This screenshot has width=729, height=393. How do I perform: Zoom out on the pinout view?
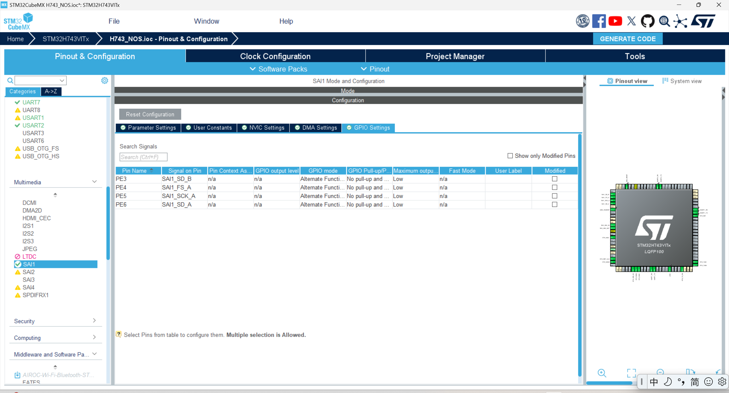coord(660,372)
